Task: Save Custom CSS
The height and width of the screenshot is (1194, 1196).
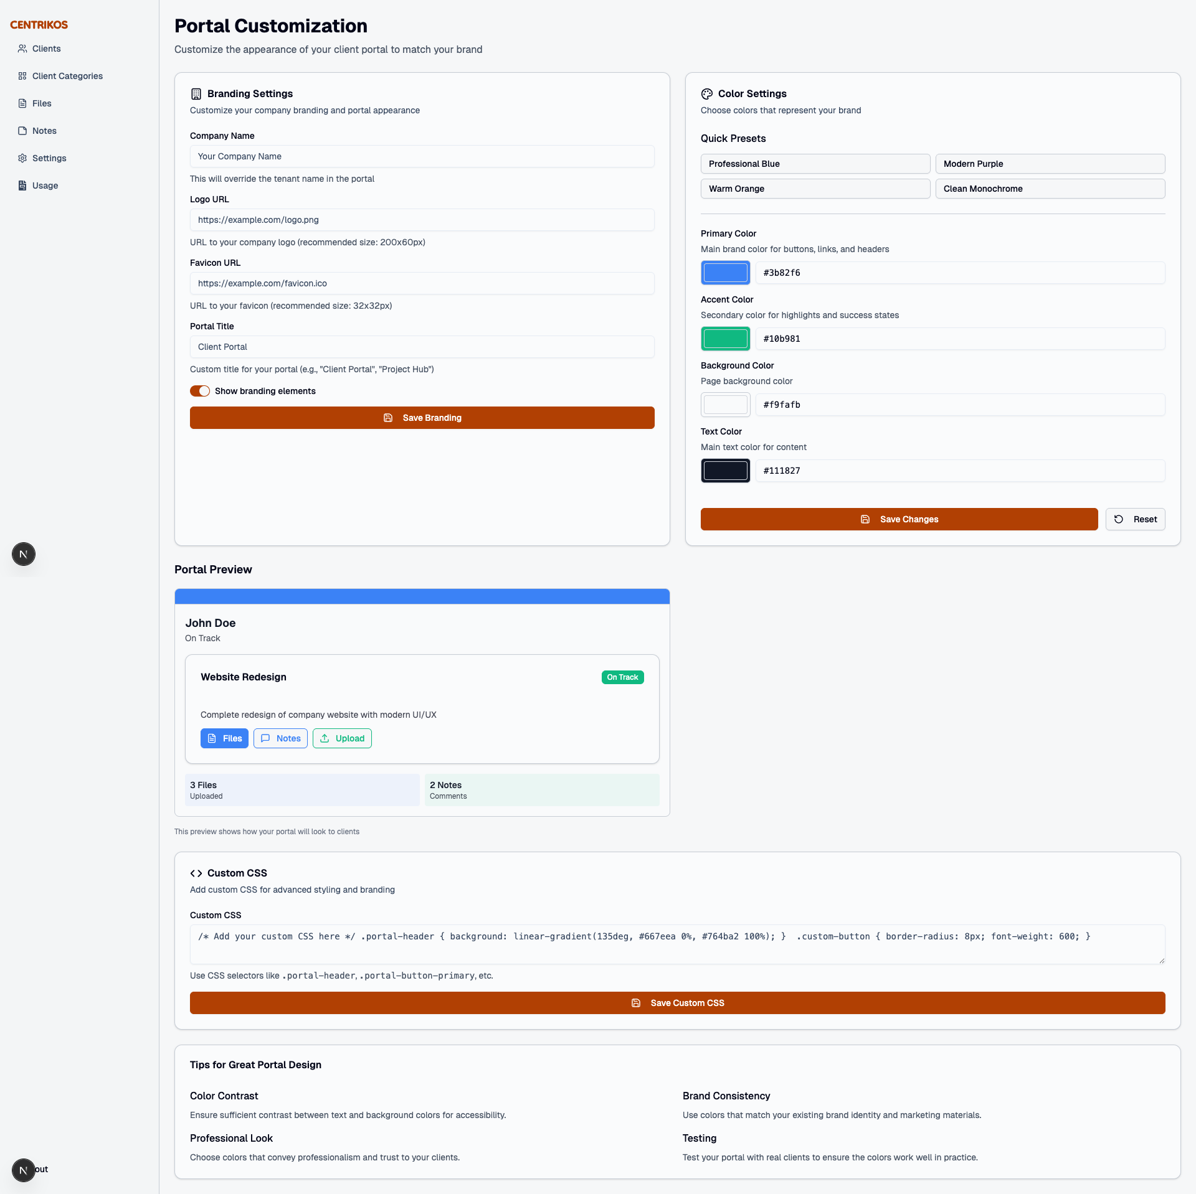Action: click(678, 1003)
